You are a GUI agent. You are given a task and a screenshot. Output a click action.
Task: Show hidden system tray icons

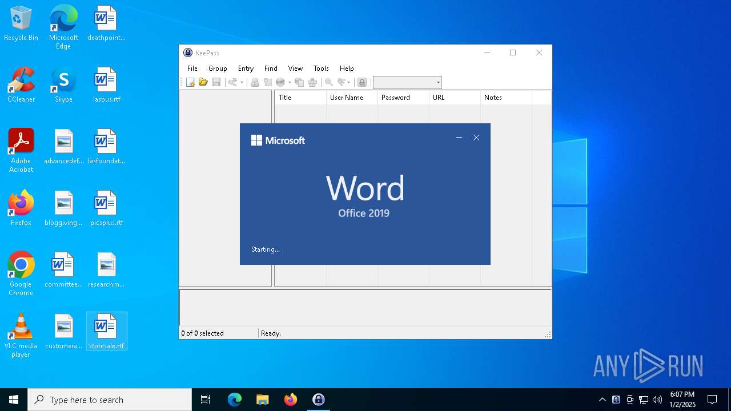(603, 400)
